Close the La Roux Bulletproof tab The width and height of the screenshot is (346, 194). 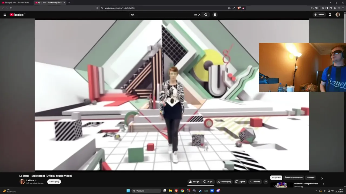[x=64, y=3]
